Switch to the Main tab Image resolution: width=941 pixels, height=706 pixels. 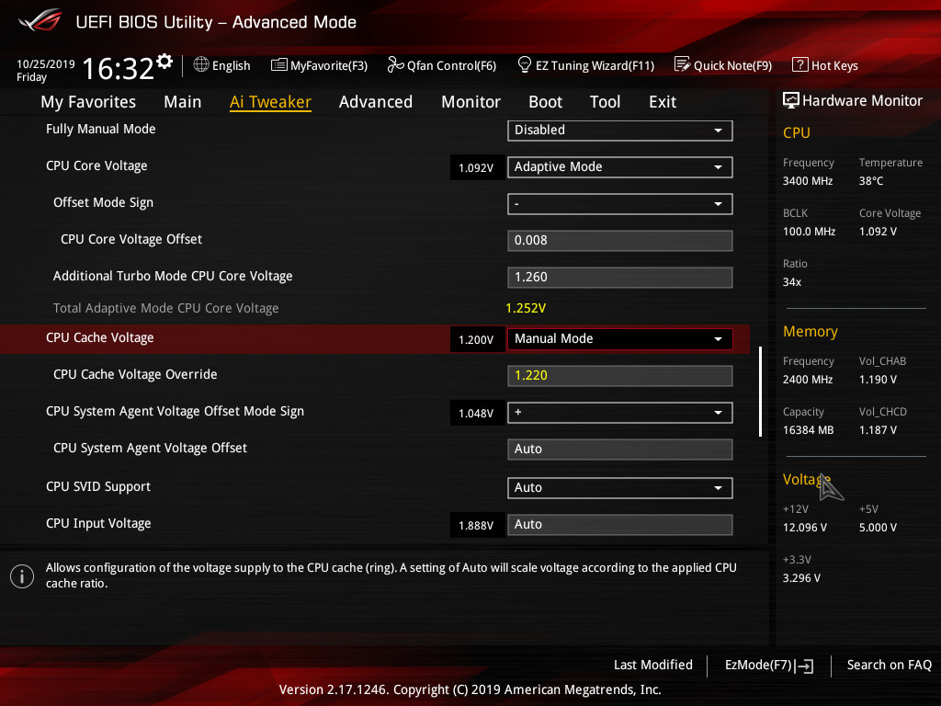tap(183, 102)
